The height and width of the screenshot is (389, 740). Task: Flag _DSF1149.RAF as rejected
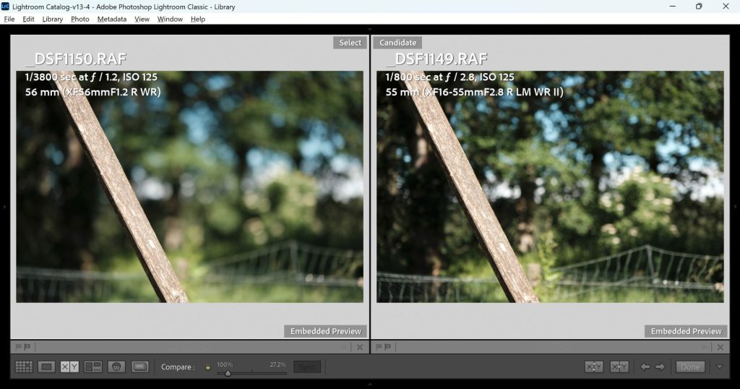tap(387, 347)
